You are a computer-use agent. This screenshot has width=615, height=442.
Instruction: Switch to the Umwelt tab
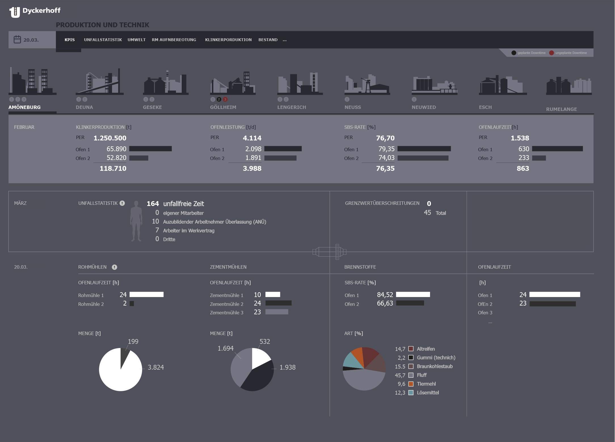point(136,40)
